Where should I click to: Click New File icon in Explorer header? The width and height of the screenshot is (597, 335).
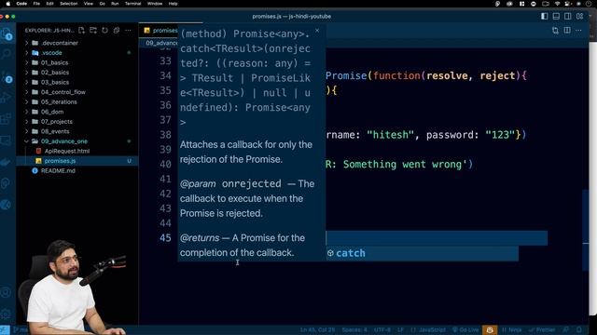(81, 30)
